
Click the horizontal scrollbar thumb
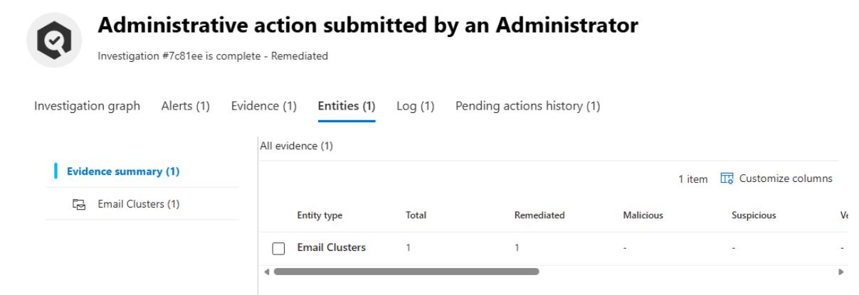point(406,272)
